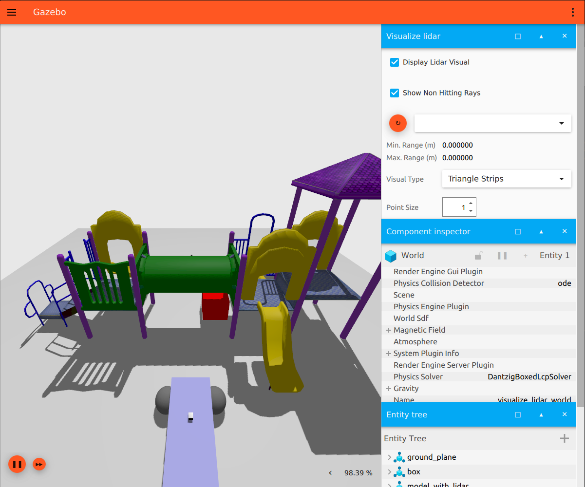585x487 pixels.
Task: Open the Visual Type Triangle Strips dropdown
Action: (x=507, y=179)
